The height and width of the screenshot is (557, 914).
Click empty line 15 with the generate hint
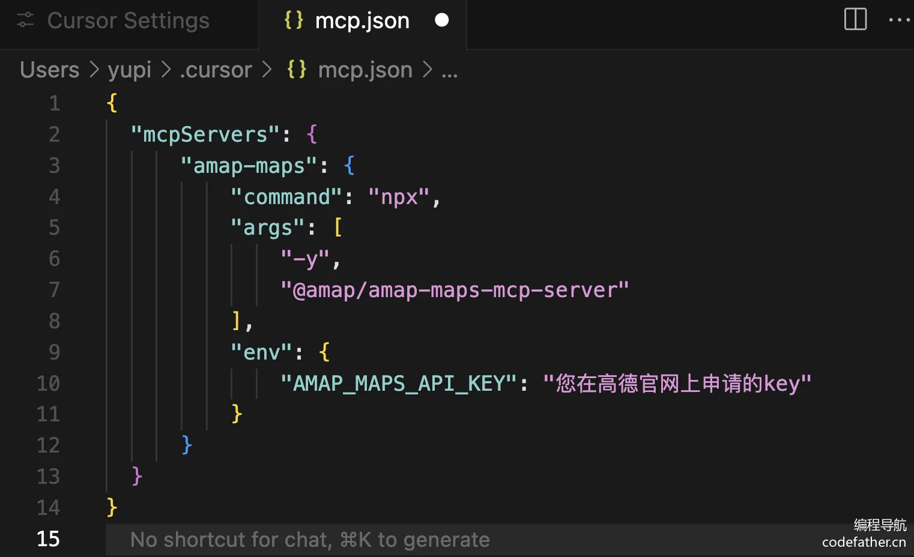click(x=509, y=539)
